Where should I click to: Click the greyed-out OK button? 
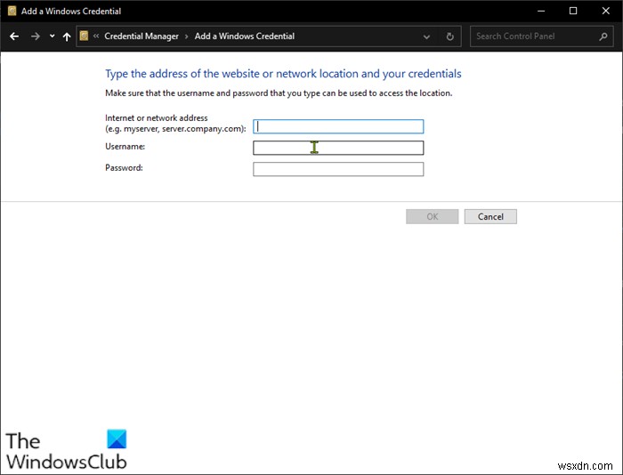tap(433, 216)
